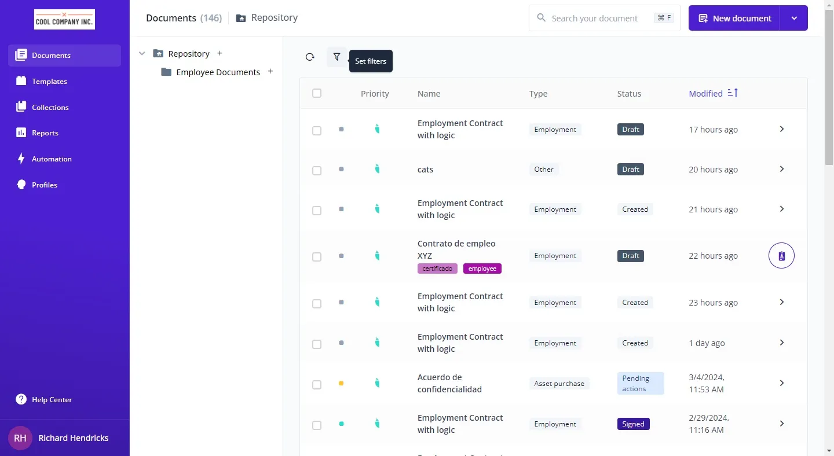The image size is (834, 456).
Task: Check the box for the cats document
Action: coord(317,170)
